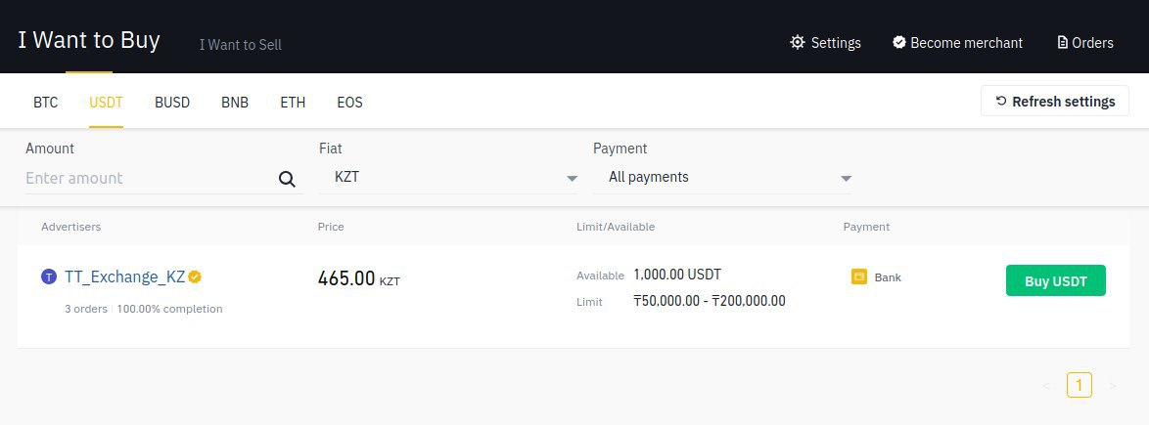Click the Enter amount input field
Image resolution: width=1149 pixels, height=425 pixels.
click(x=150, y=178)
